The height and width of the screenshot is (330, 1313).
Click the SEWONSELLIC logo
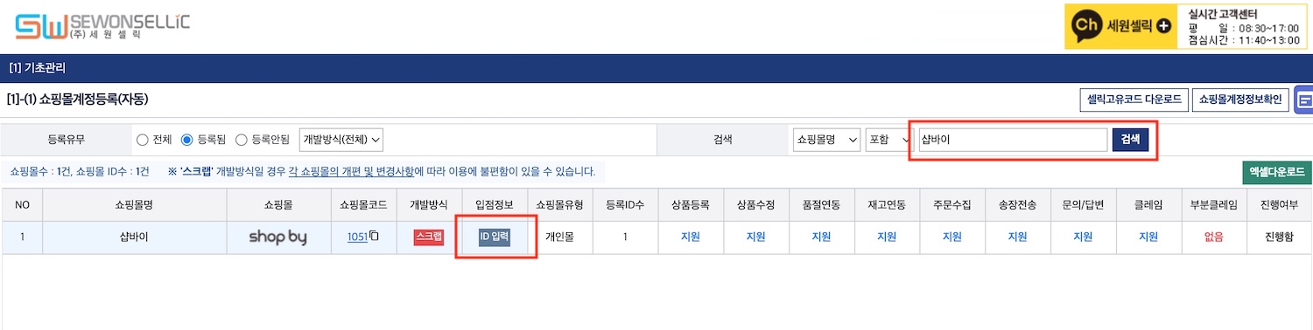tap(102, 26)
